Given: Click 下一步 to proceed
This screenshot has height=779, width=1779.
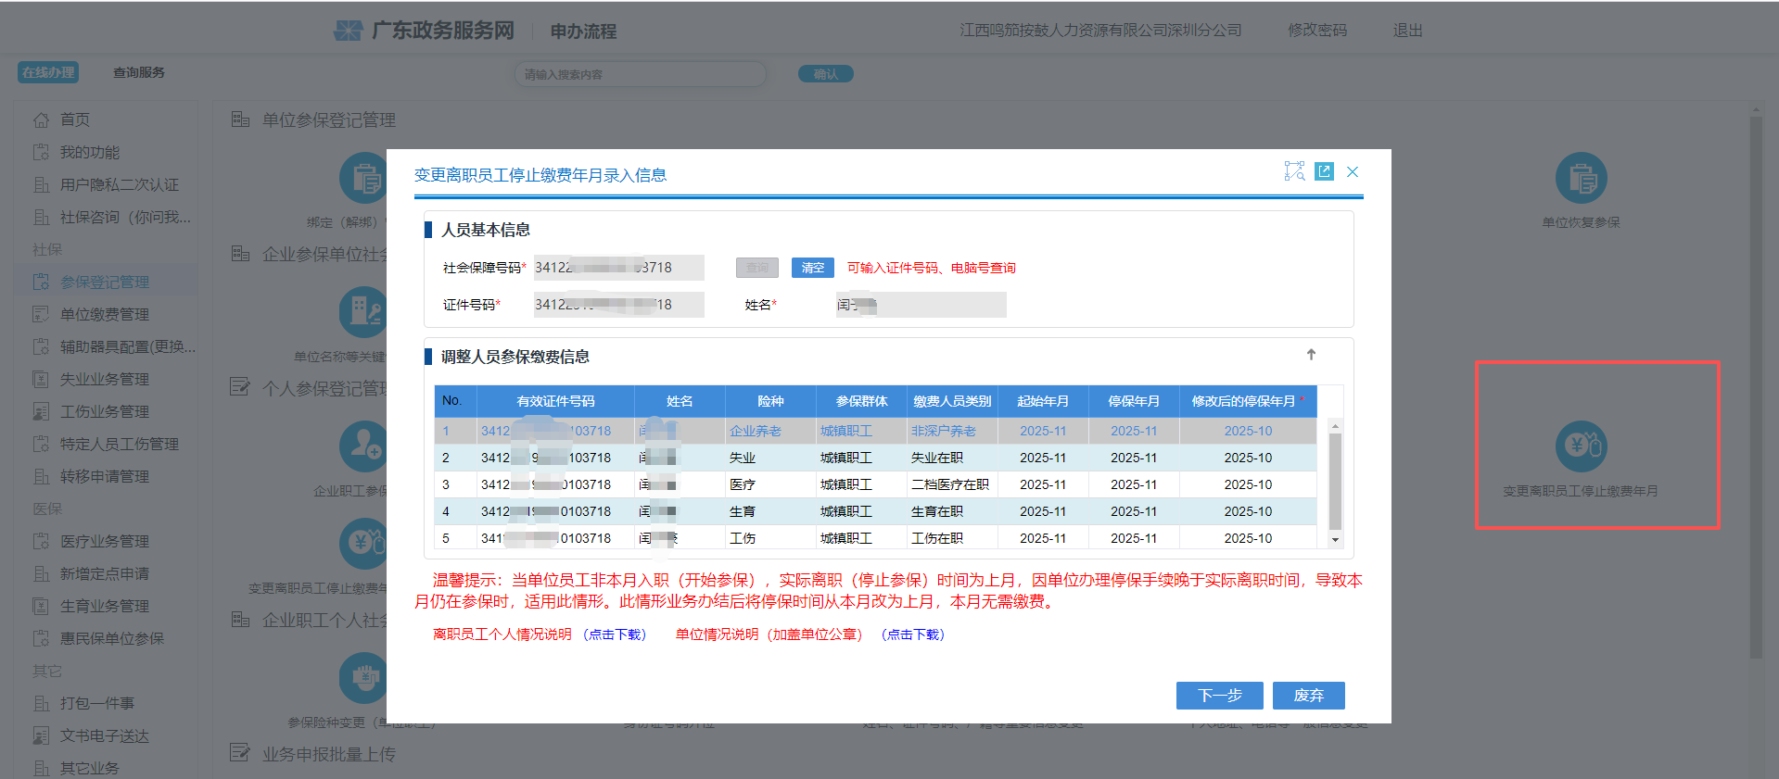Looking at the screenshot, I should point(1219,696).
